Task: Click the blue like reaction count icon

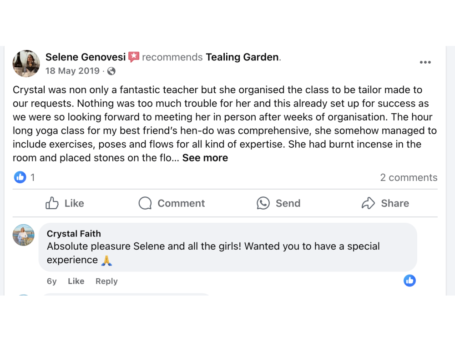Action: [20, 177]
